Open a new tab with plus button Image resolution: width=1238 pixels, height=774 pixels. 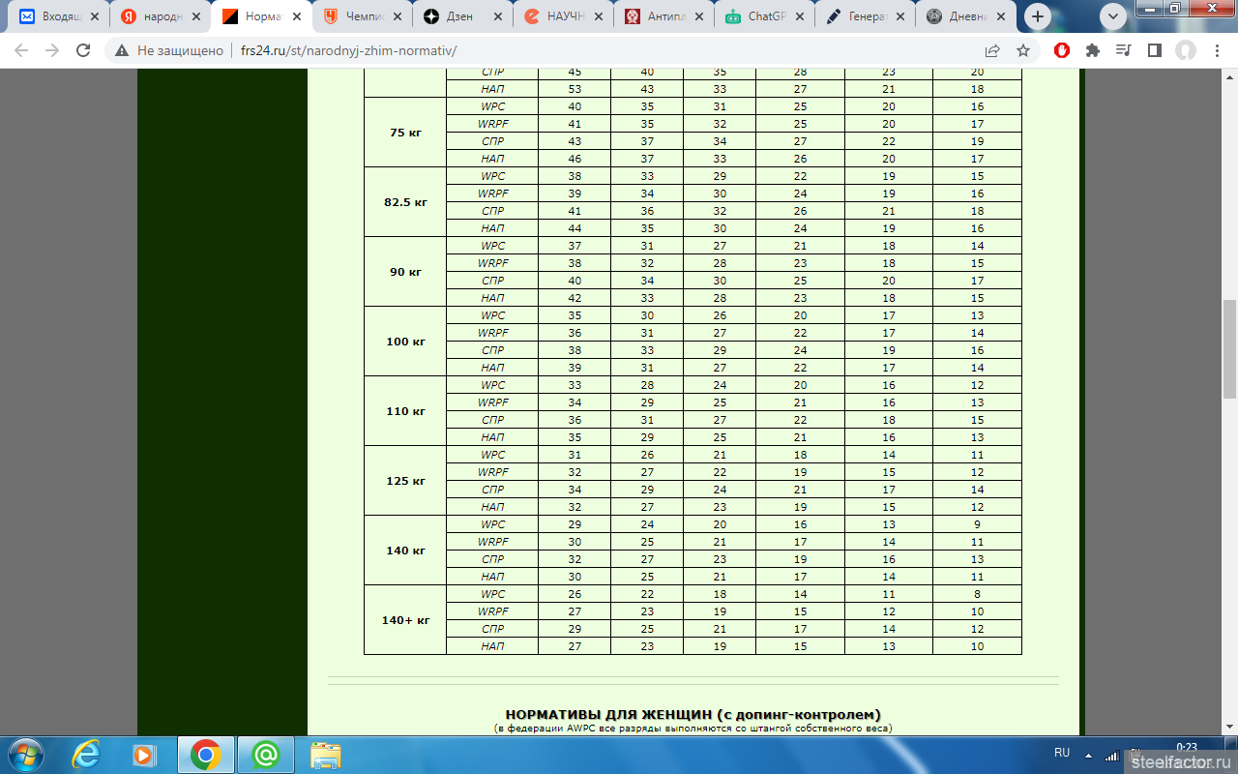(1039, 16)
